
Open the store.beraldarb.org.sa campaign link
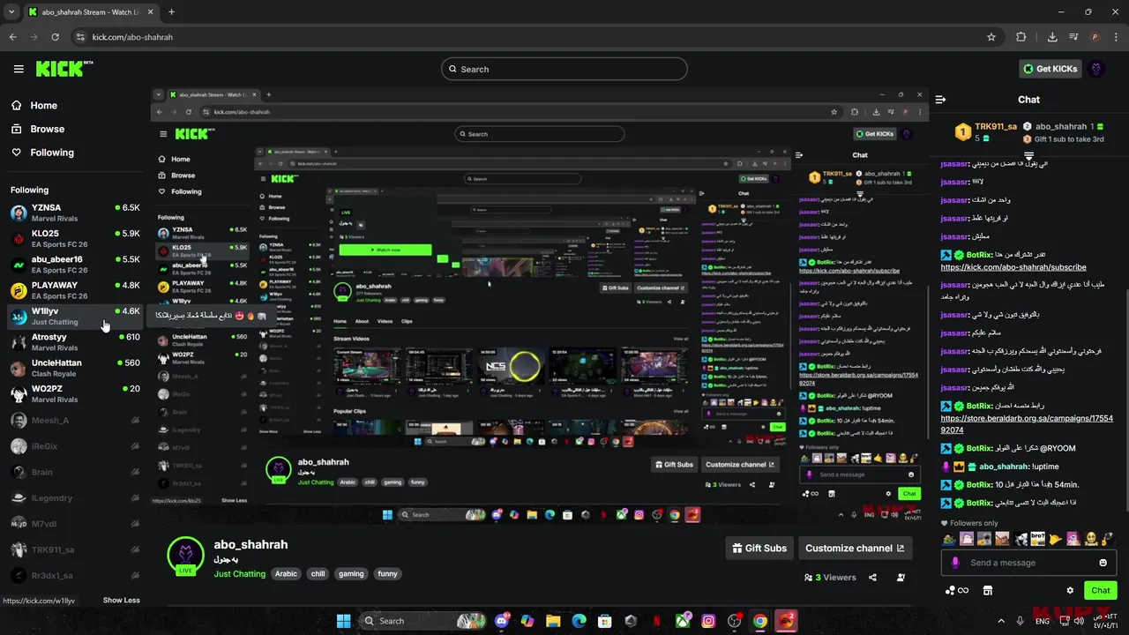coord(1027,424)
